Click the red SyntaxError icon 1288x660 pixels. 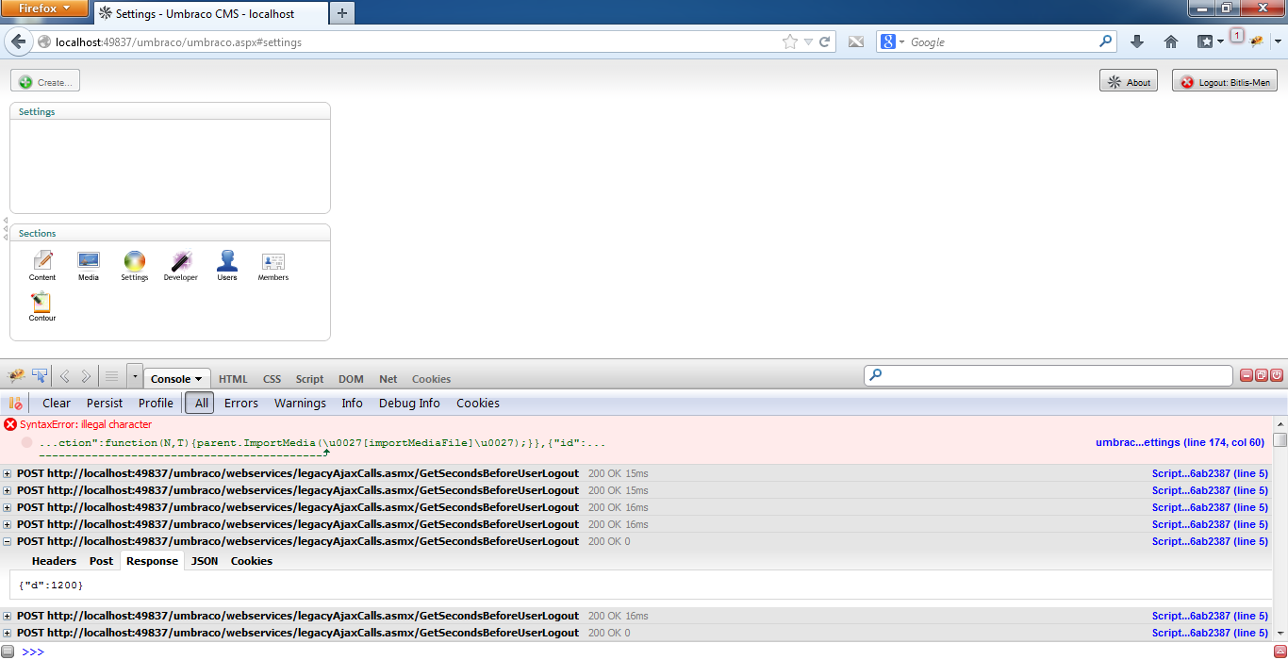pos(11,424)
